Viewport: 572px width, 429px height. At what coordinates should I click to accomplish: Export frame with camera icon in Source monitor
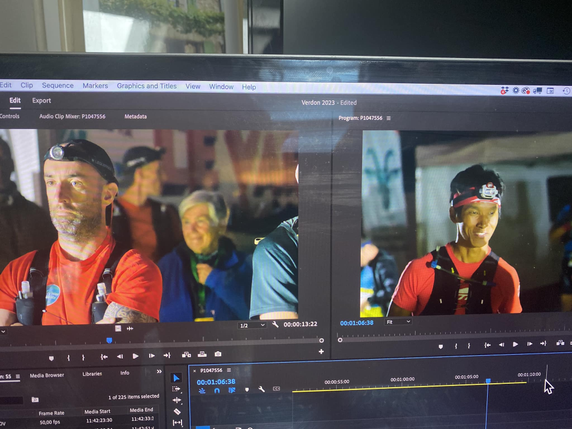218,354
